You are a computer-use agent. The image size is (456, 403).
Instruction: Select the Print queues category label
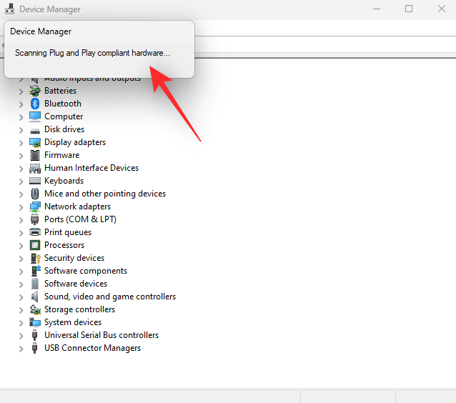point(68,232)
